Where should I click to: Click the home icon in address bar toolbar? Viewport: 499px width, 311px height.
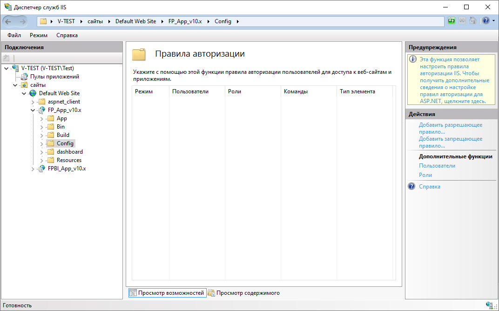473,21
